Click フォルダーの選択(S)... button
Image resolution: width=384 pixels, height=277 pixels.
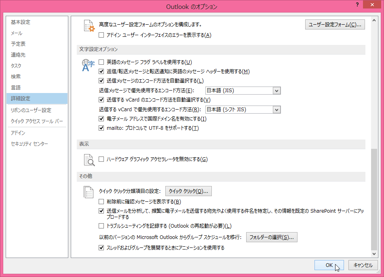[272, 237]
